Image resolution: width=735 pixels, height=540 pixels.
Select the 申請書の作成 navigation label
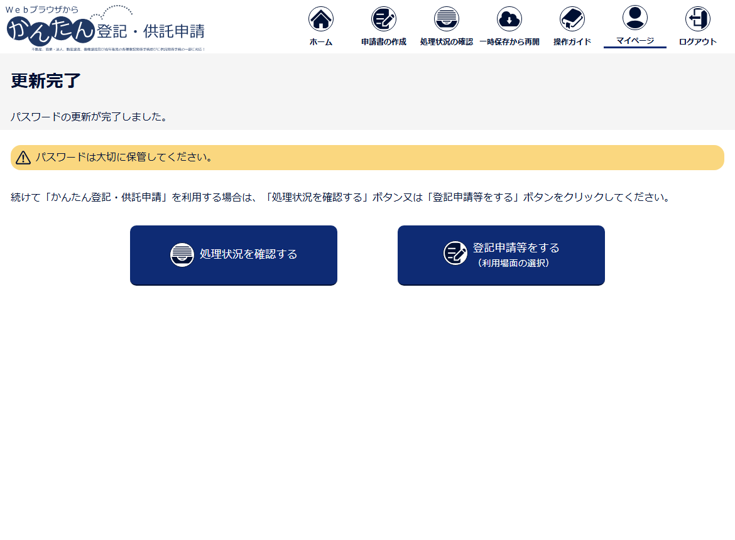[384, 42]
